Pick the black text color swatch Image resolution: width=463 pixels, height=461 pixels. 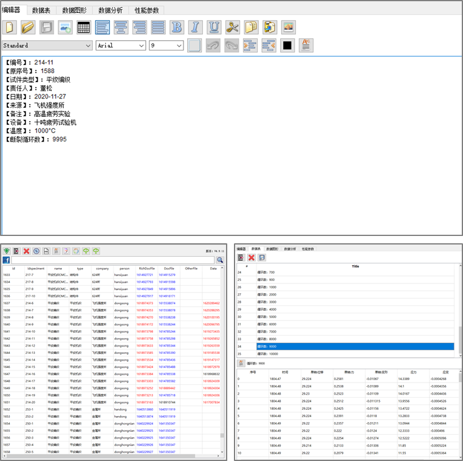pyautogui.click(x=287, y=46)
